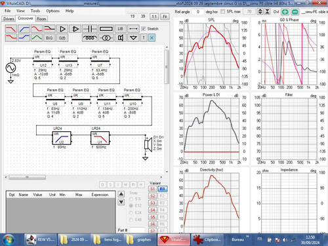The width and height of the screenshot is (328, 246).
Task: Select the E24 snap radio button
Action: (x=131, y=213)
